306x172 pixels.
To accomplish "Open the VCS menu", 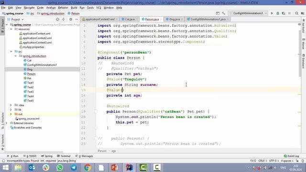I will (98, 8).
